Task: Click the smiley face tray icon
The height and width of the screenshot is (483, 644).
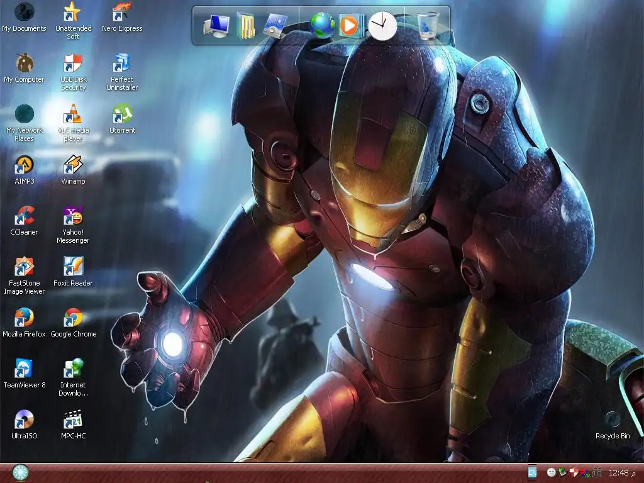Action: click(552, 473)
